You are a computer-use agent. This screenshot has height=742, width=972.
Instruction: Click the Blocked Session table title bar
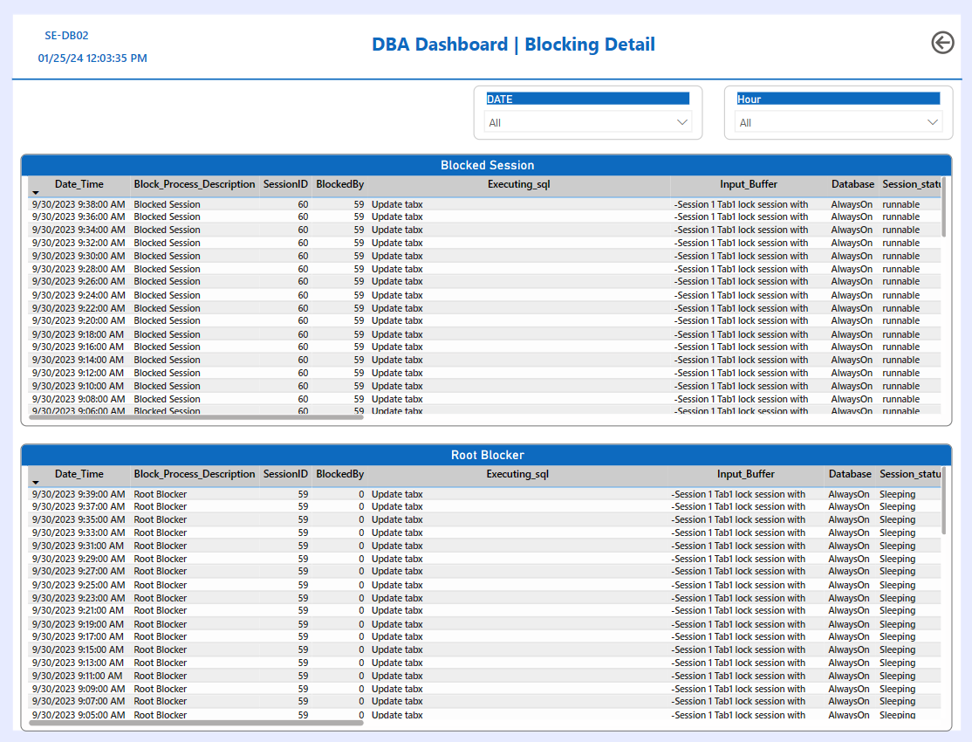487,165
